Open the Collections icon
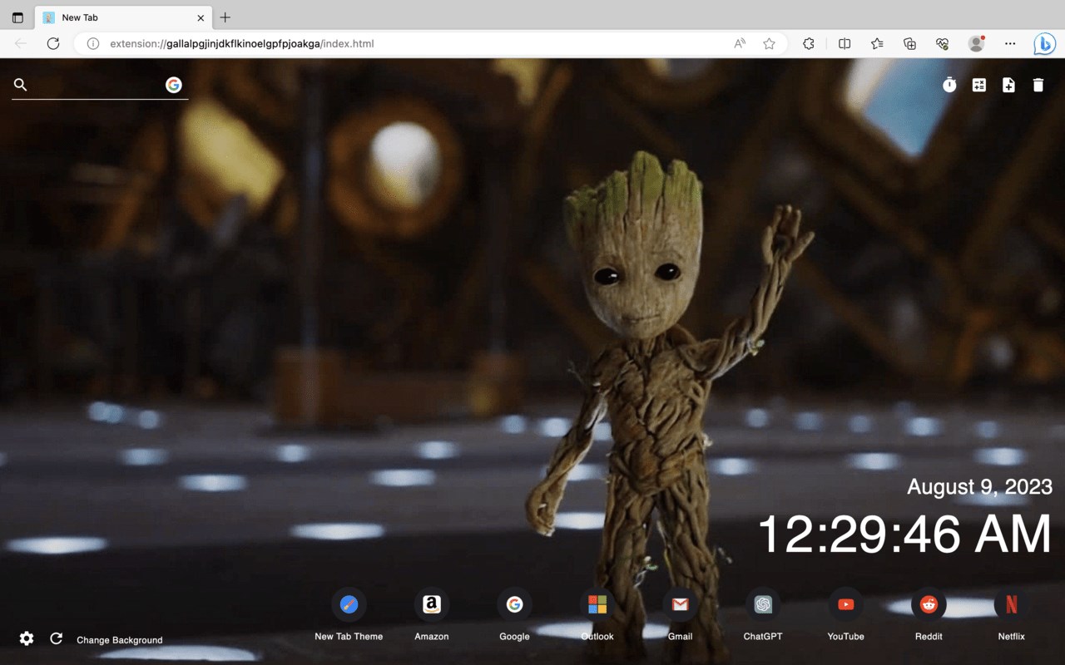 910,43
